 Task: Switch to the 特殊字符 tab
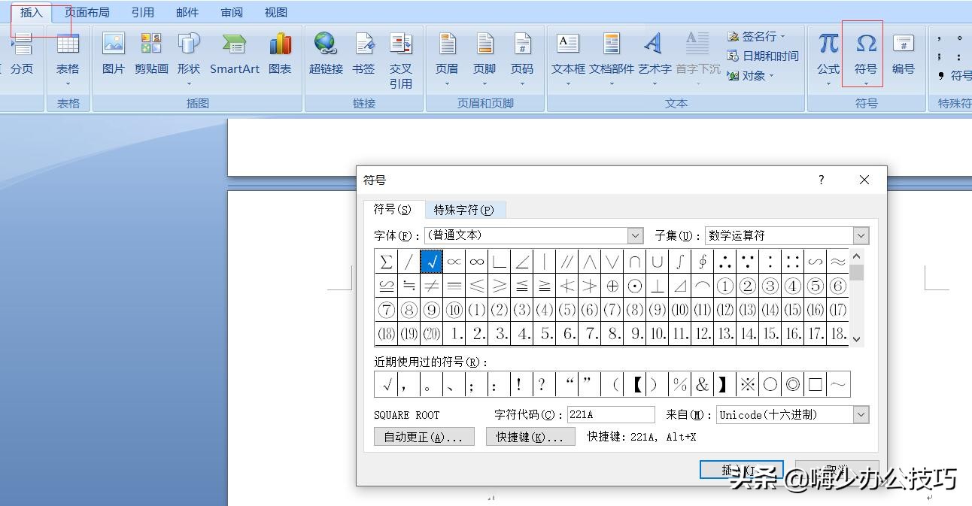466,210
